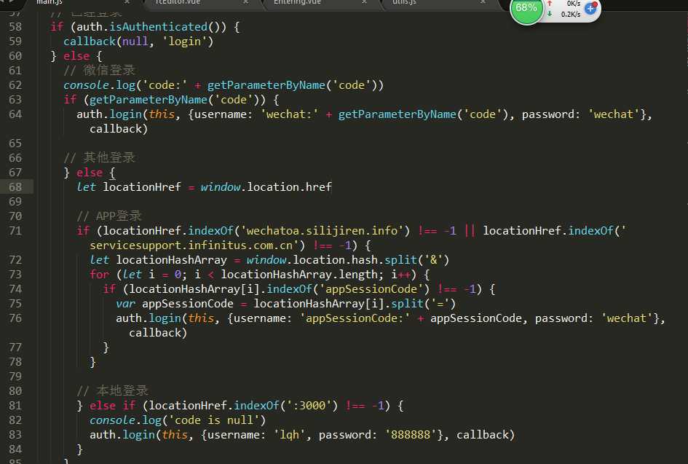Viewport: 688px width, 464px height.
Task: Click the blue plus icon in floating widget
Action: 590,9
